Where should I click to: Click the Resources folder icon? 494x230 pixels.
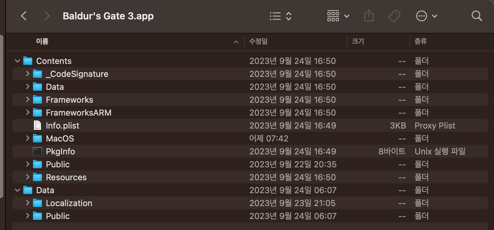[x=37, y=177]
